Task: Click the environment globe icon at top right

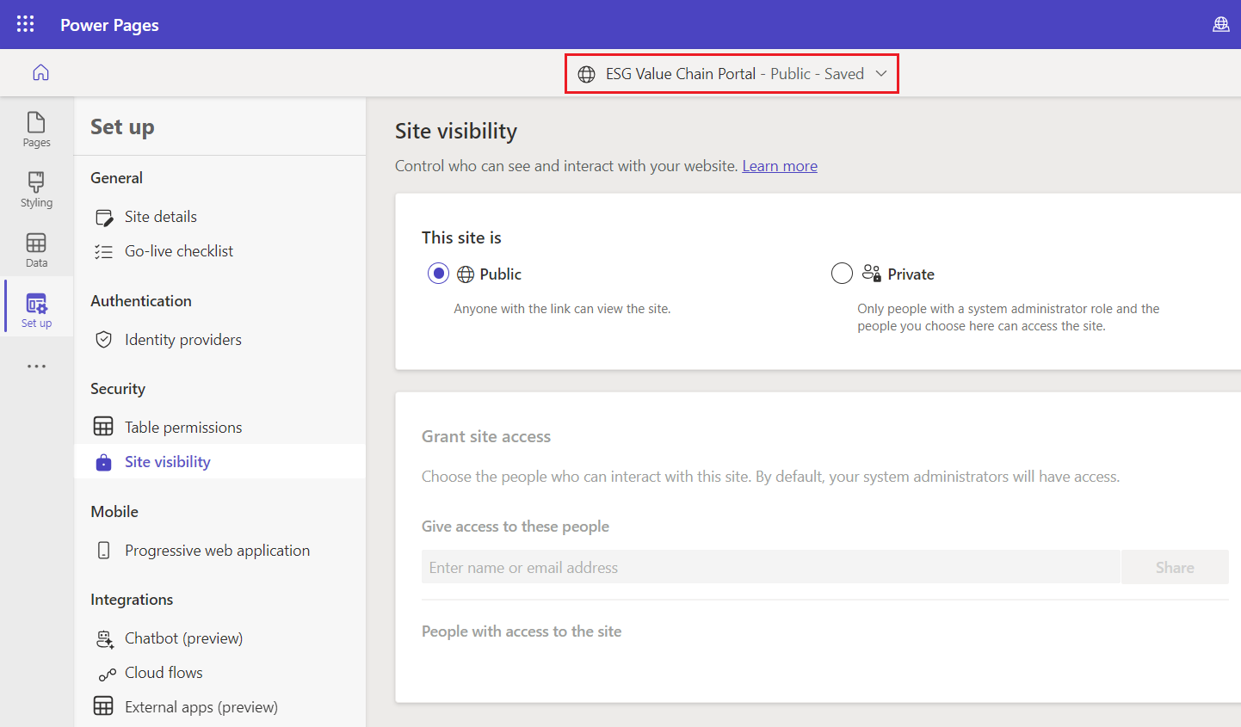Action: pos(1220,24)
